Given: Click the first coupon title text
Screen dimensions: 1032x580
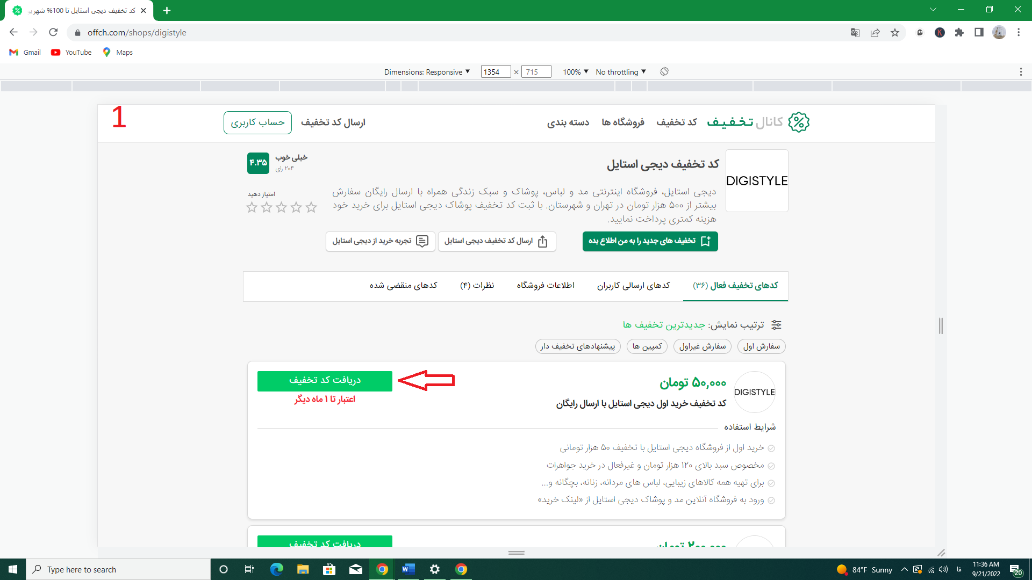Looking at the screenshot, I should [641, 403].
